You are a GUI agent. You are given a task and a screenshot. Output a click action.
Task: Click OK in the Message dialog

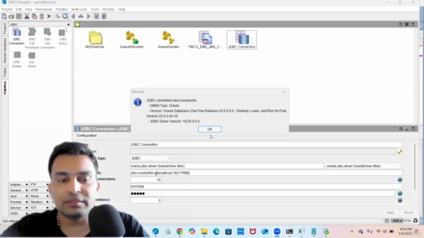(x=210, y=130)
